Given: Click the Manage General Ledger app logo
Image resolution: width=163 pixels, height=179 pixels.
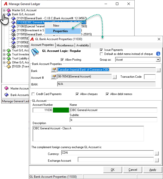Looking at the screenshot, I should click(6, 4).
